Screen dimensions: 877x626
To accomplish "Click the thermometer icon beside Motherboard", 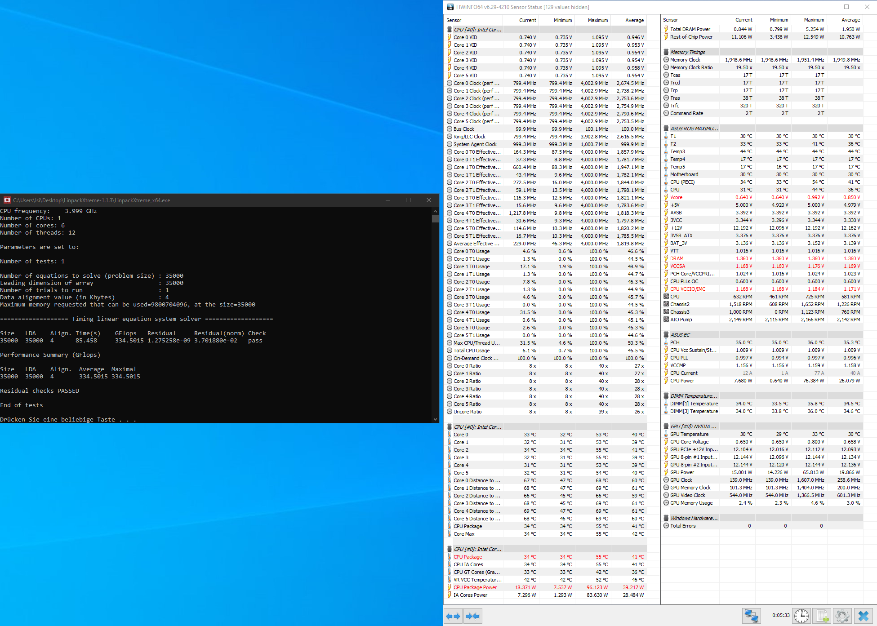I will pos(666,174).
